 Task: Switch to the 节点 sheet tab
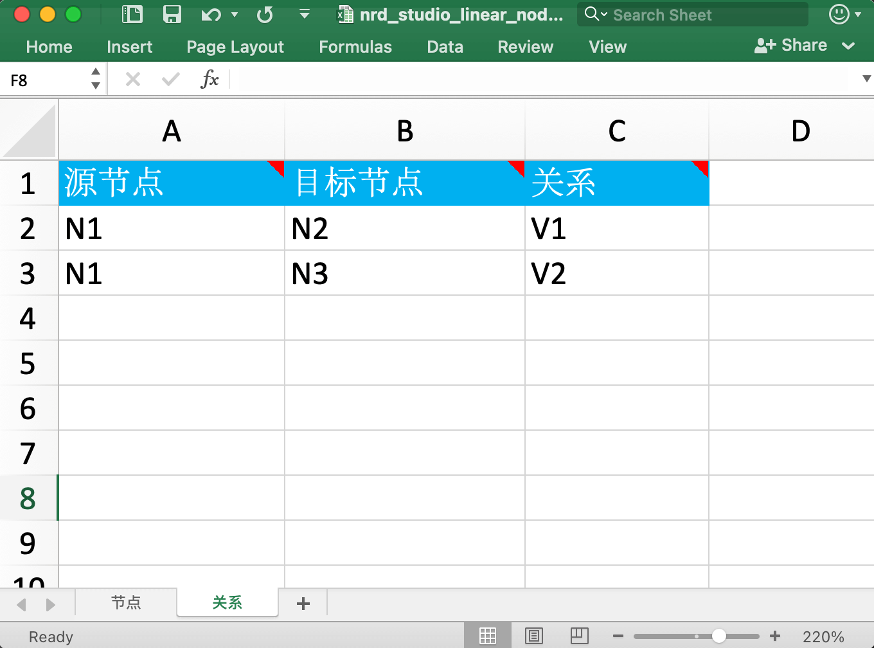126,602
